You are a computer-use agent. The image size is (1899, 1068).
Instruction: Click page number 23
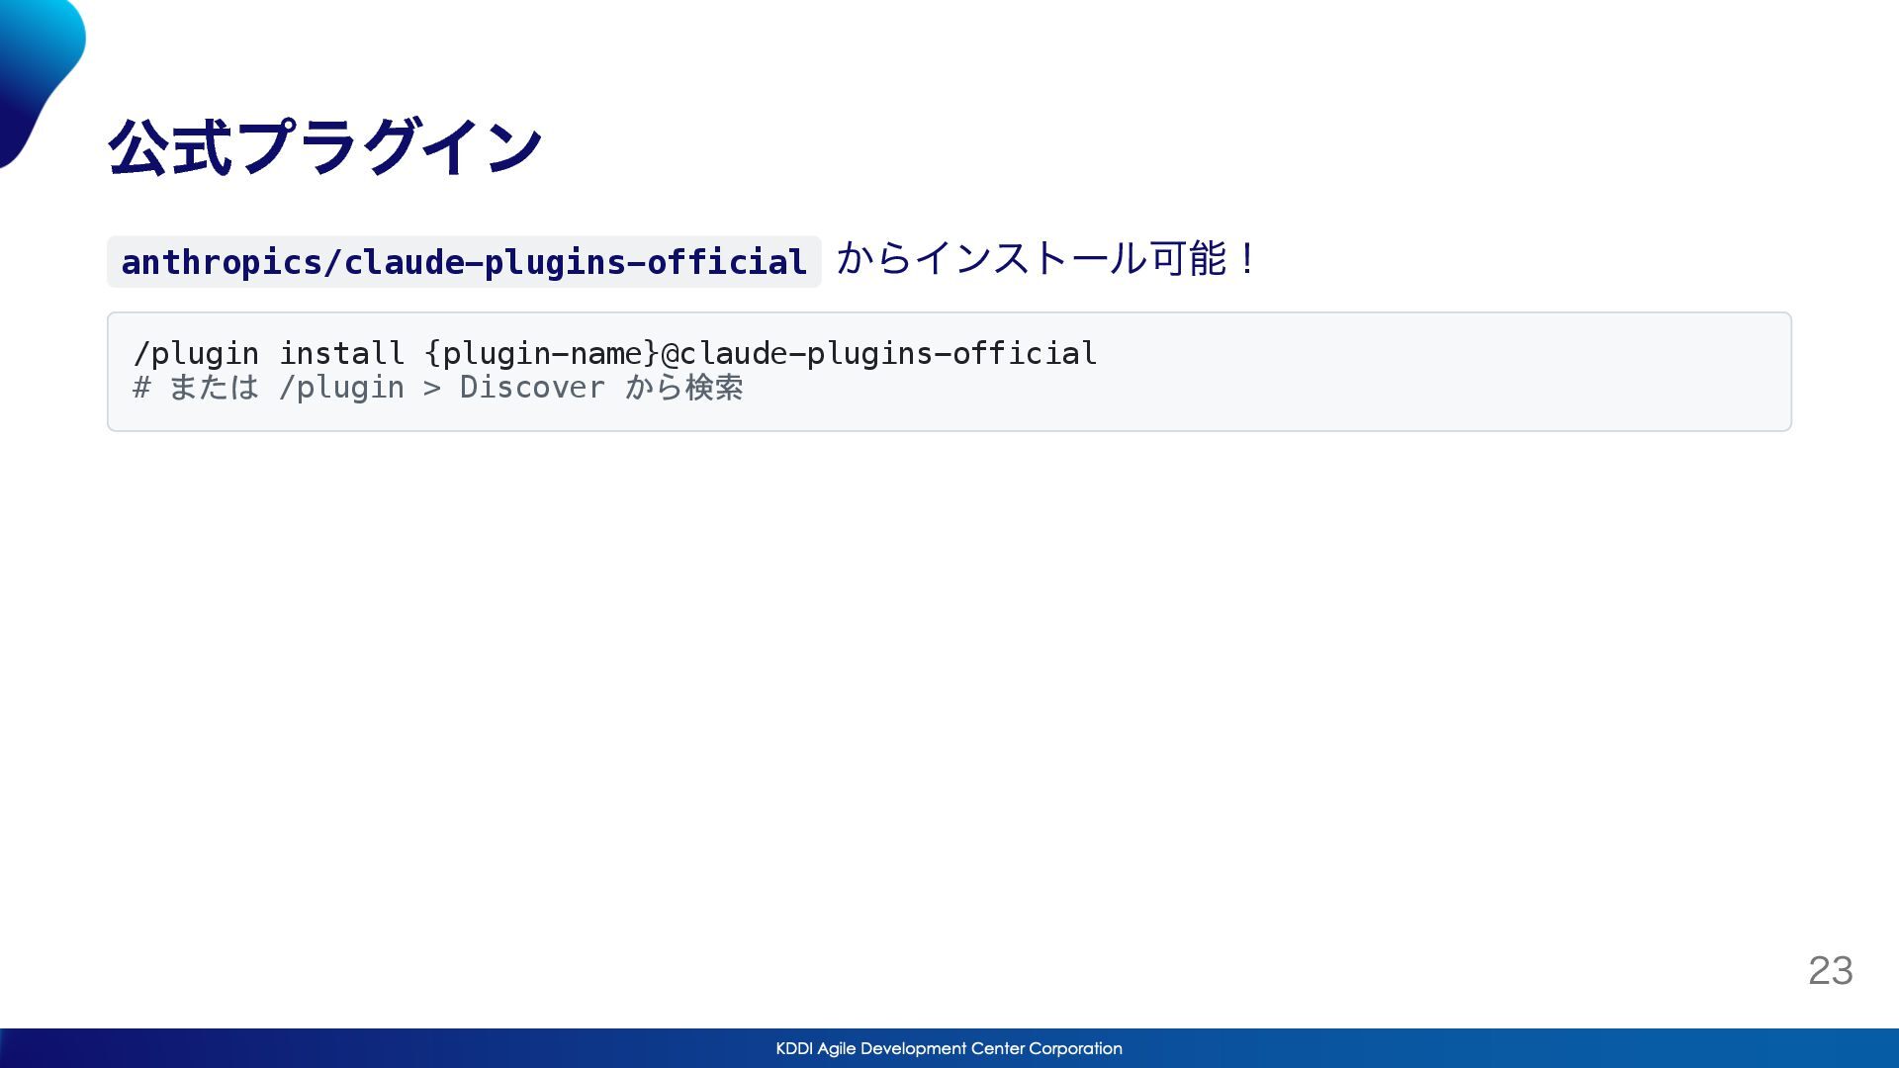pos(1830,970)
